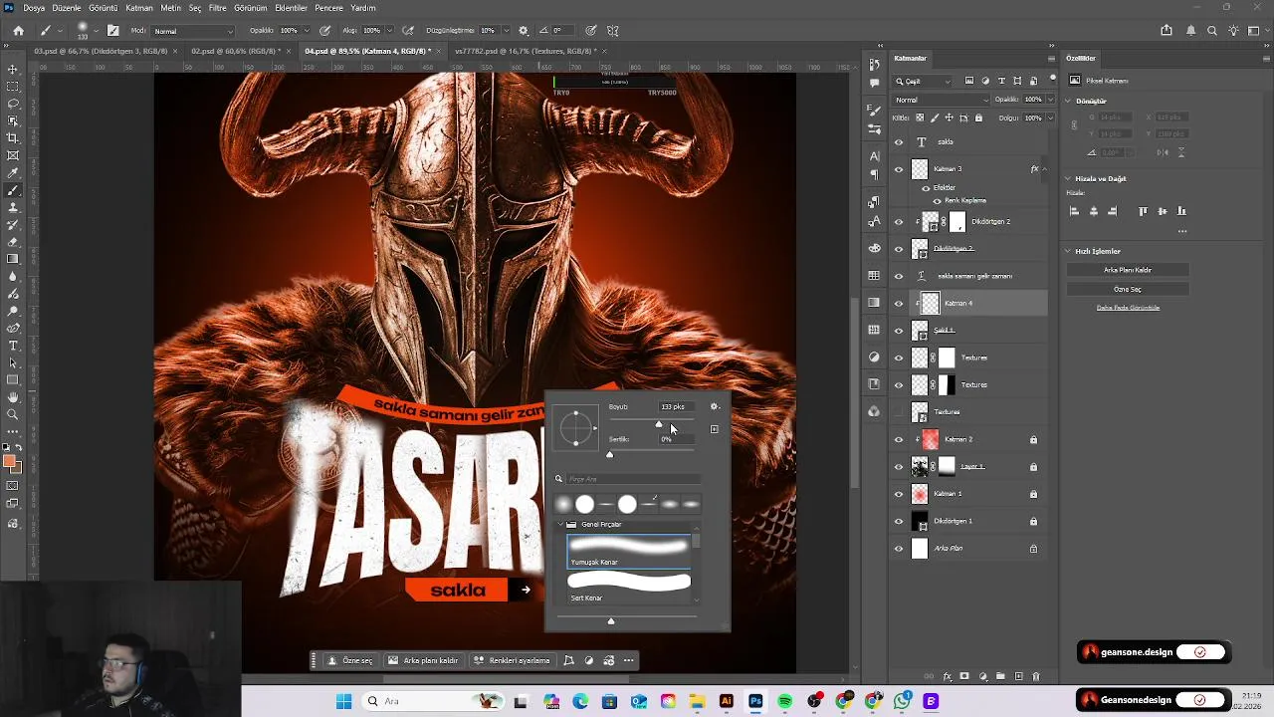Viewport: 1274px width, 717px height.
Task: Align top edges in the Properties panel
Action: coord(1143,211)
